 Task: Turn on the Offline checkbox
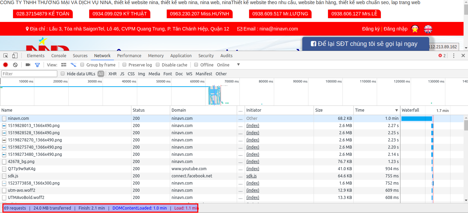[x=196, y=65]
